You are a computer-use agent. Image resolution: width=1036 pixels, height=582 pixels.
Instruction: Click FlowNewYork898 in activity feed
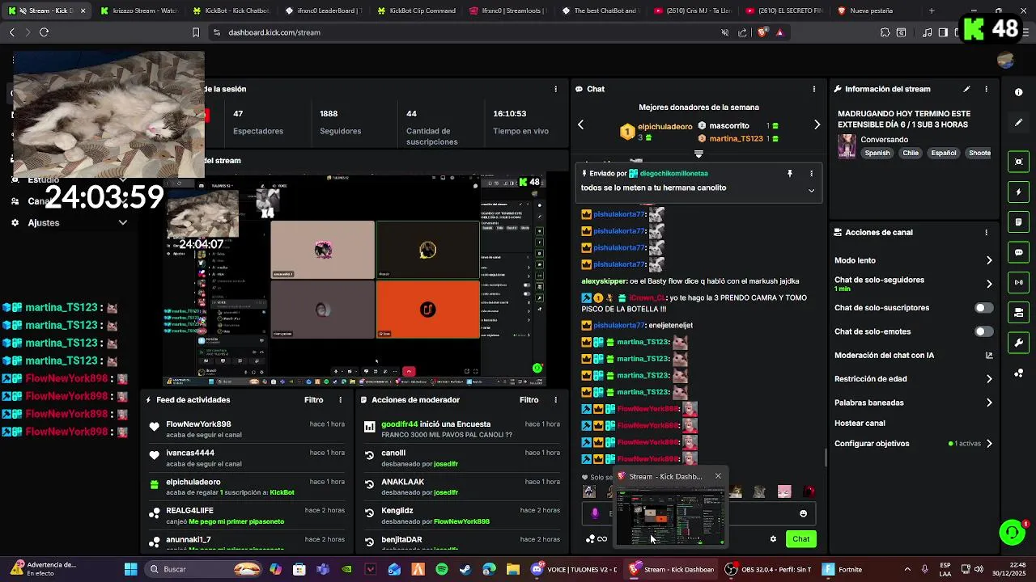(x=198, y=424)
